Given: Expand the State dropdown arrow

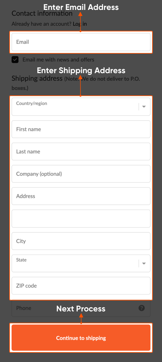Looking at the screenshot, I should 144,264.
